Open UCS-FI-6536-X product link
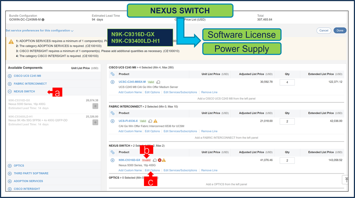Viewport: 355px width, 198px height. coord(128,121)
